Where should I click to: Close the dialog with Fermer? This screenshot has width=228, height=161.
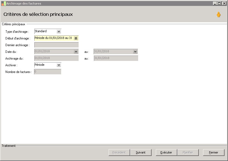214,152
